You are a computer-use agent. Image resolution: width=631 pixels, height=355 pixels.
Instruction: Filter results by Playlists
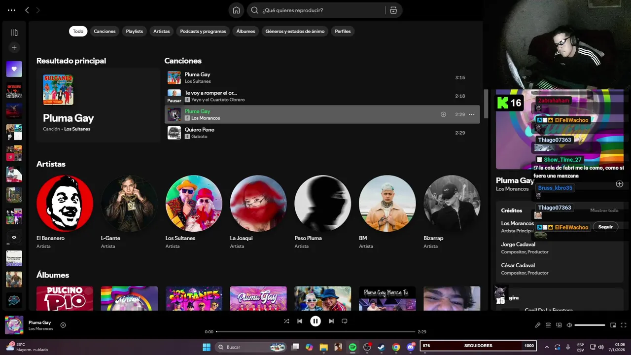(134, 31)
